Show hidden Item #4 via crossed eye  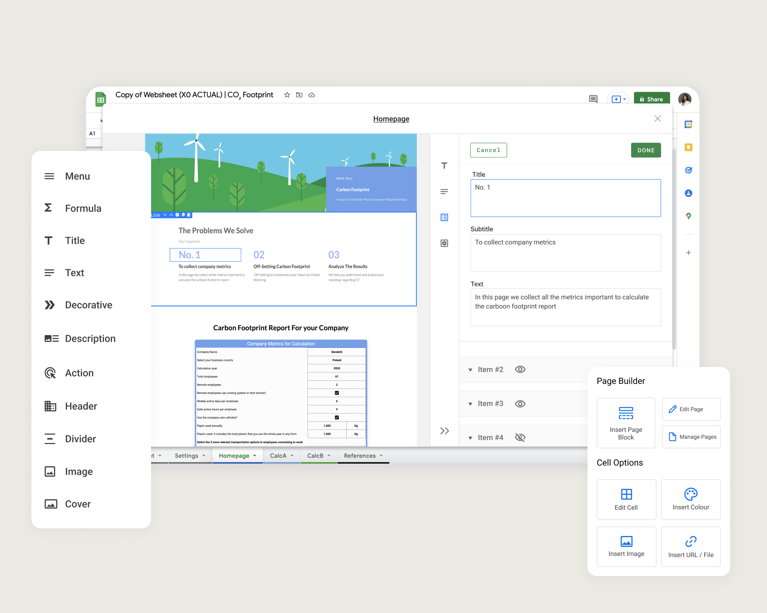click(x=520, y=438)
